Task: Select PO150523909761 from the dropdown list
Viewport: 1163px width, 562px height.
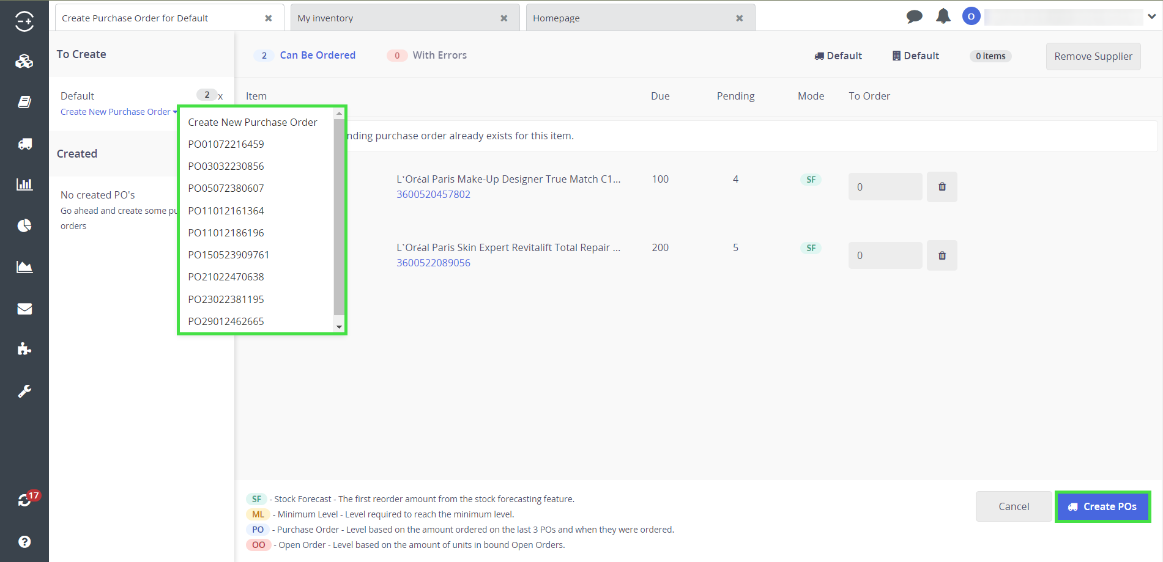Action: 228,255
